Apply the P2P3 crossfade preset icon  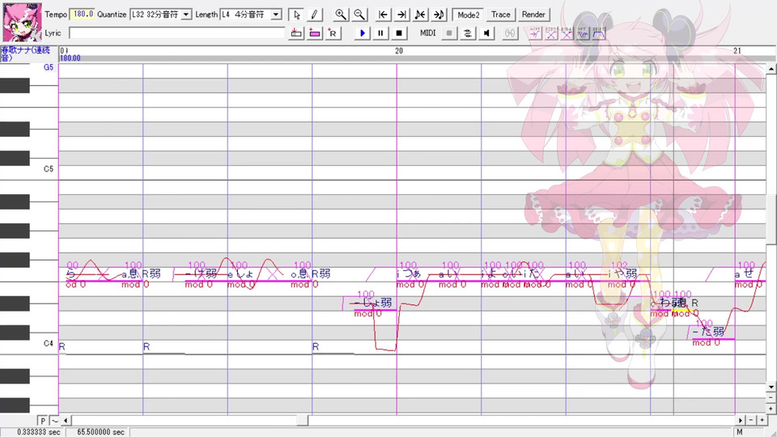(x=550, y=33)
